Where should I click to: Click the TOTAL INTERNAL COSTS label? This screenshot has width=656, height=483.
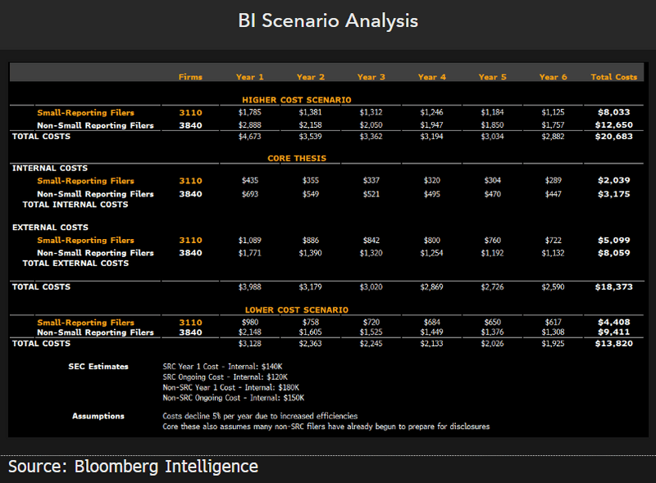click(x=75, y=205)
